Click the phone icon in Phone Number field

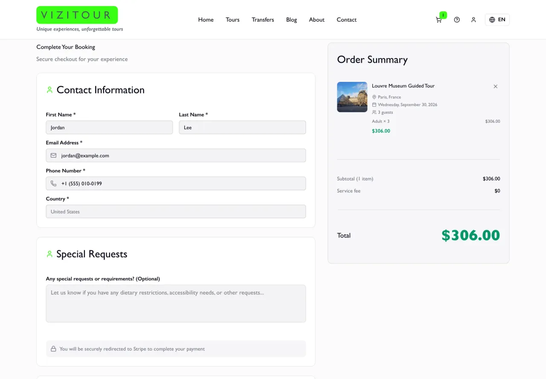[x=53, y=183]
